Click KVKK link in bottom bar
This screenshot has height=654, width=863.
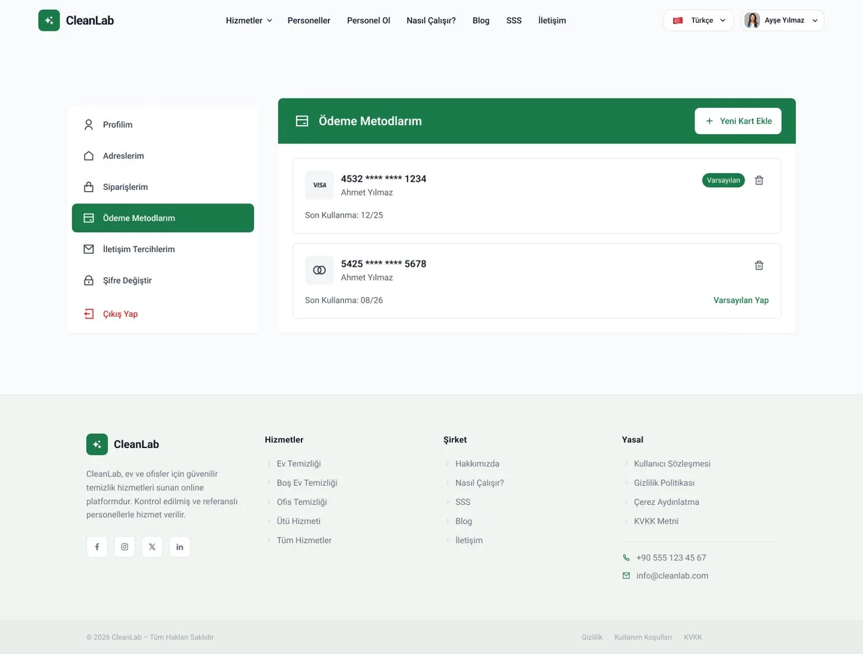click(693, 637)
